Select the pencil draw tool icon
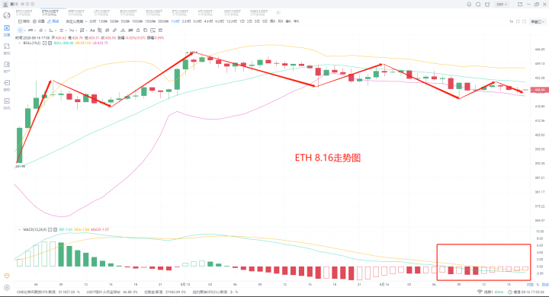Viewport: 549px width, 297px height. coord(115,30)
